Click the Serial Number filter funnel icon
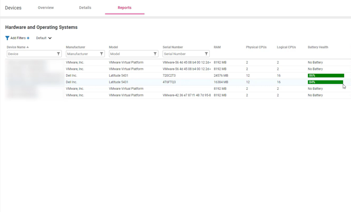Image resolution: width=351 pixels, height=212 pixels. point(206,54)
